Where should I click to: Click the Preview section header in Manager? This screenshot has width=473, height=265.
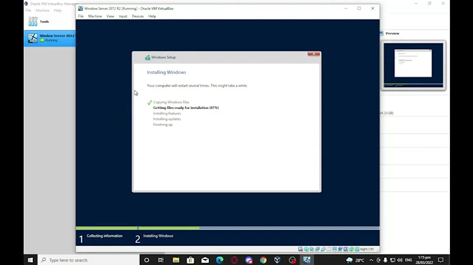pos(392,33)
